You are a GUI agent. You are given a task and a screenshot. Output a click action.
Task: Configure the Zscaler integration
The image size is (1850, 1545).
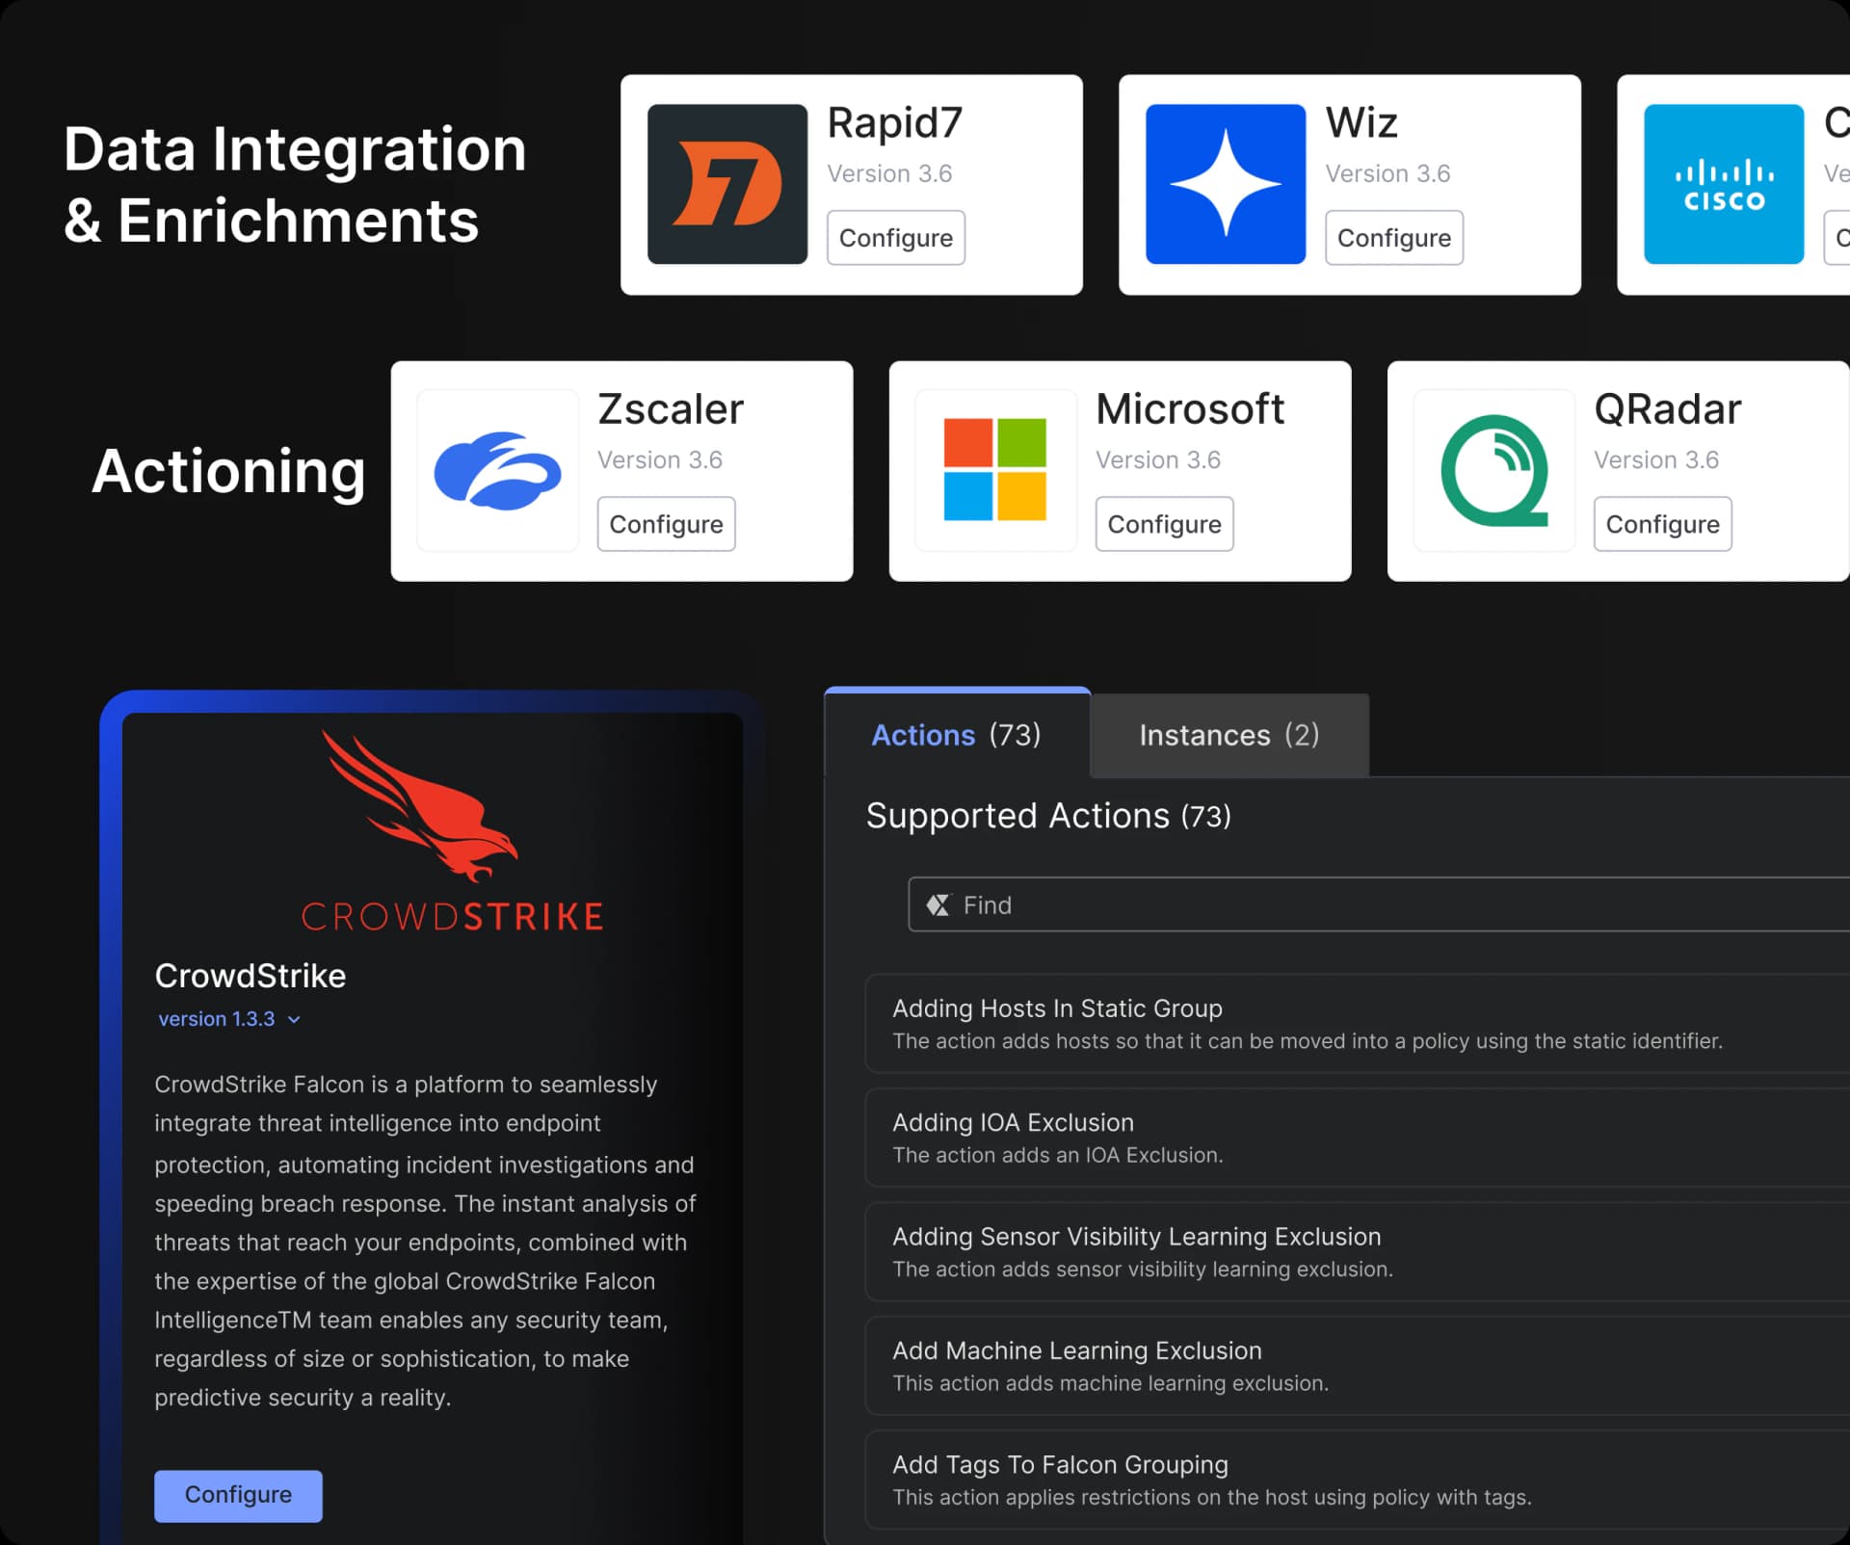(x=666, y=523)
